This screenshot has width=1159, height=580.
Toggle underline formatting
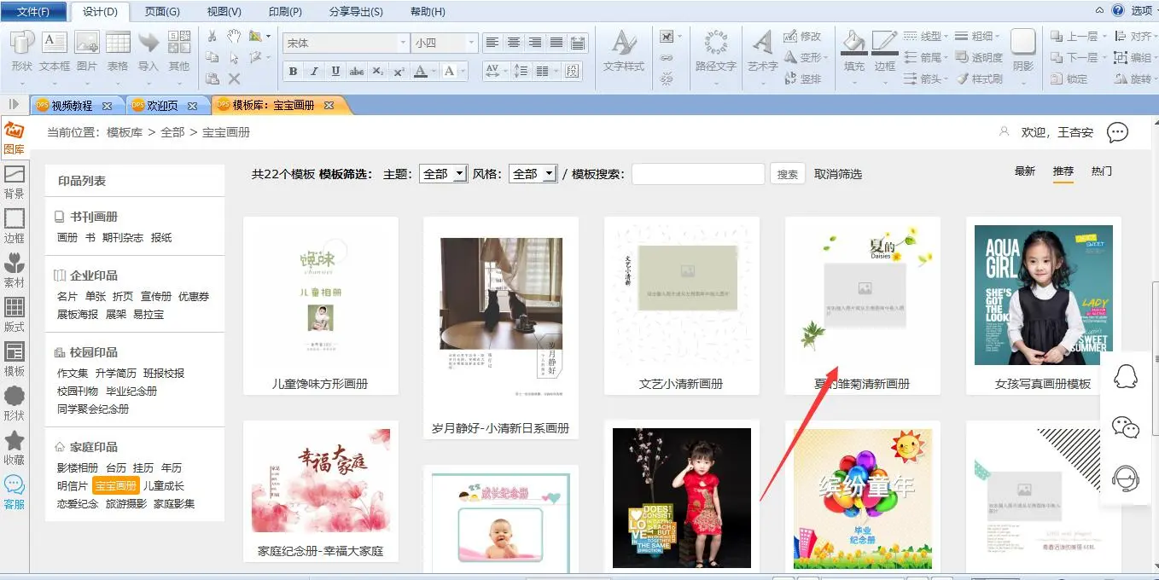pyautogui.click(x=335, y=72)
